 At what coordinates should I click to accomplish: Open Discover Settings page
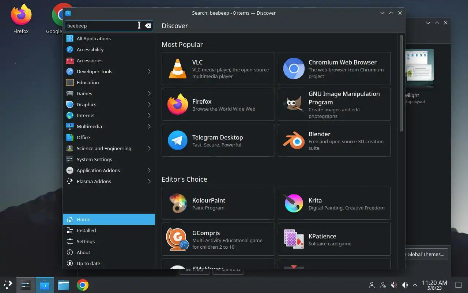coord(109,241)
